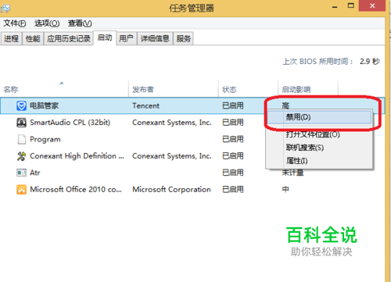Screen dimensions: 391x282
Task: Switch to the 服务 tab
Action: tap(184, 39)
